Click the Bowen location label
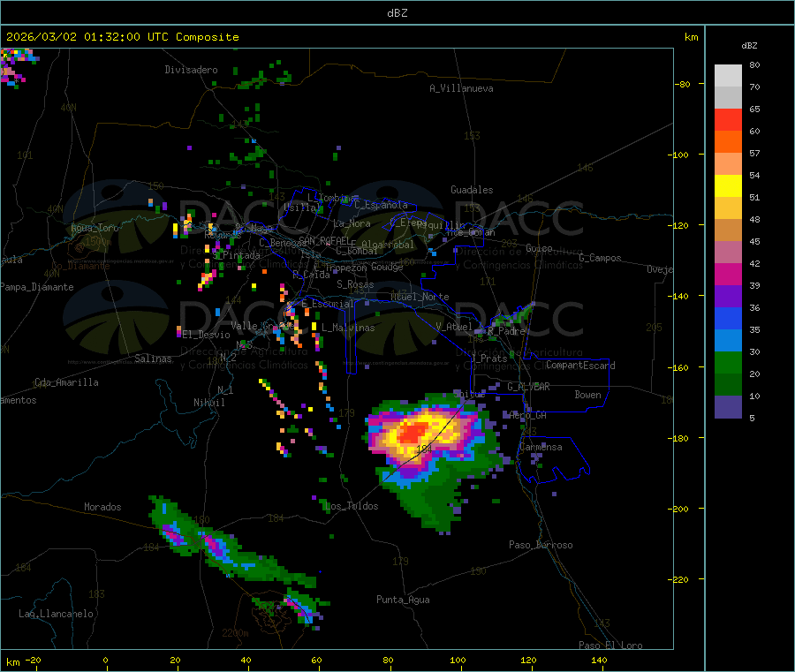795x672 pixels. [587, 395]
